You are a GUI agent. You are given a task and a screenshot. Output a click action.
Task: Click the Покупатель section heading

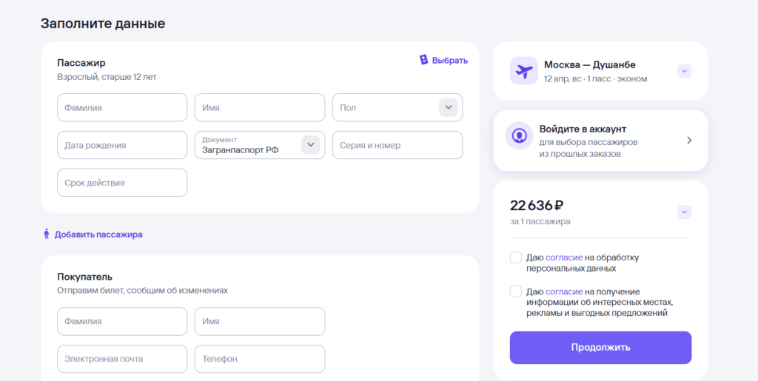pos(85,277)
